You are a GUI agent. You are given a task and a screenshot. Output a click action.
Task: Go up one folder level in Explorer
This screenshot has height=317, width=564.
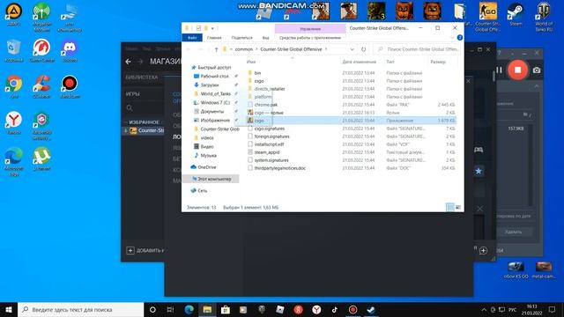[216, 49]
